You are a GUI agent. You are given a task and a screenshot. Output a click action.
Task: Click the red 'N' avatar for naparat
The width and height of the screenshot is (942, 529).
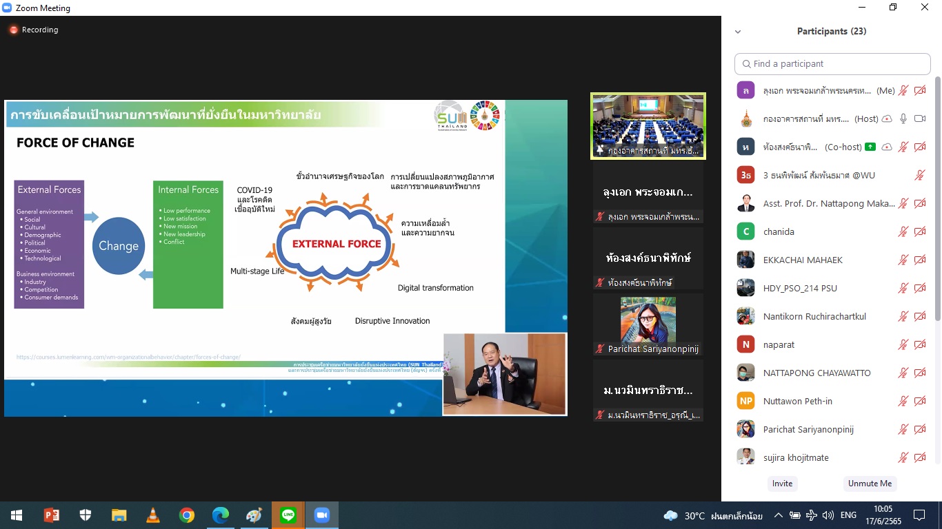click(x=745, y=344)
